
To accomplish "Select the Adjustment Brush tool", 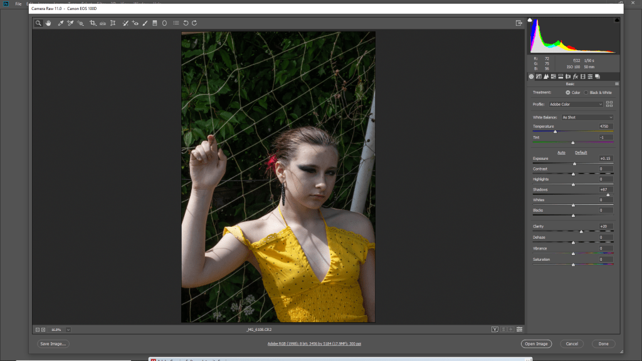I will [x=145, y=23].
